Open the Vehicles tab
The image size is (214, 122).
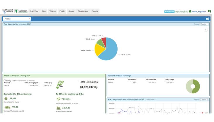tap(52, 11)
